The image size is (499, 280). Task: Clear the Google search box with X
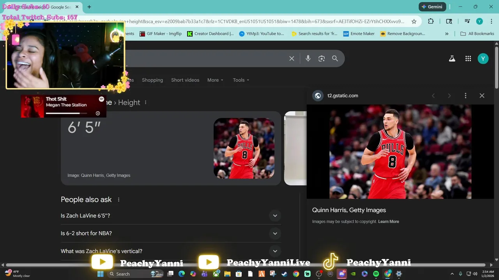[x=292, y=58]
